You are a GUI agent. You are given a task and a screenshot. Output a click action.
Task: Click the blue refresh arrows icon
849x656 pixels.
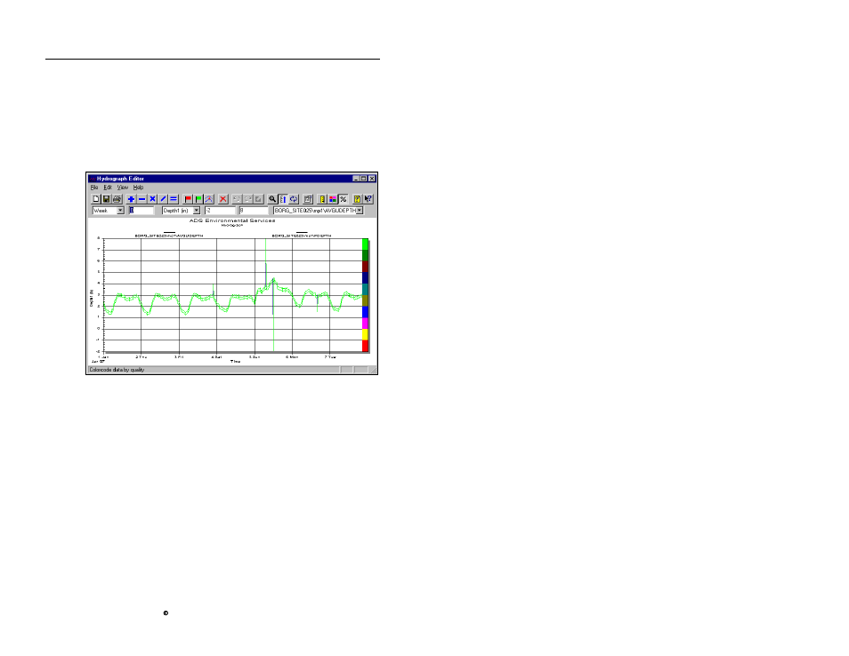pos(294,199)
